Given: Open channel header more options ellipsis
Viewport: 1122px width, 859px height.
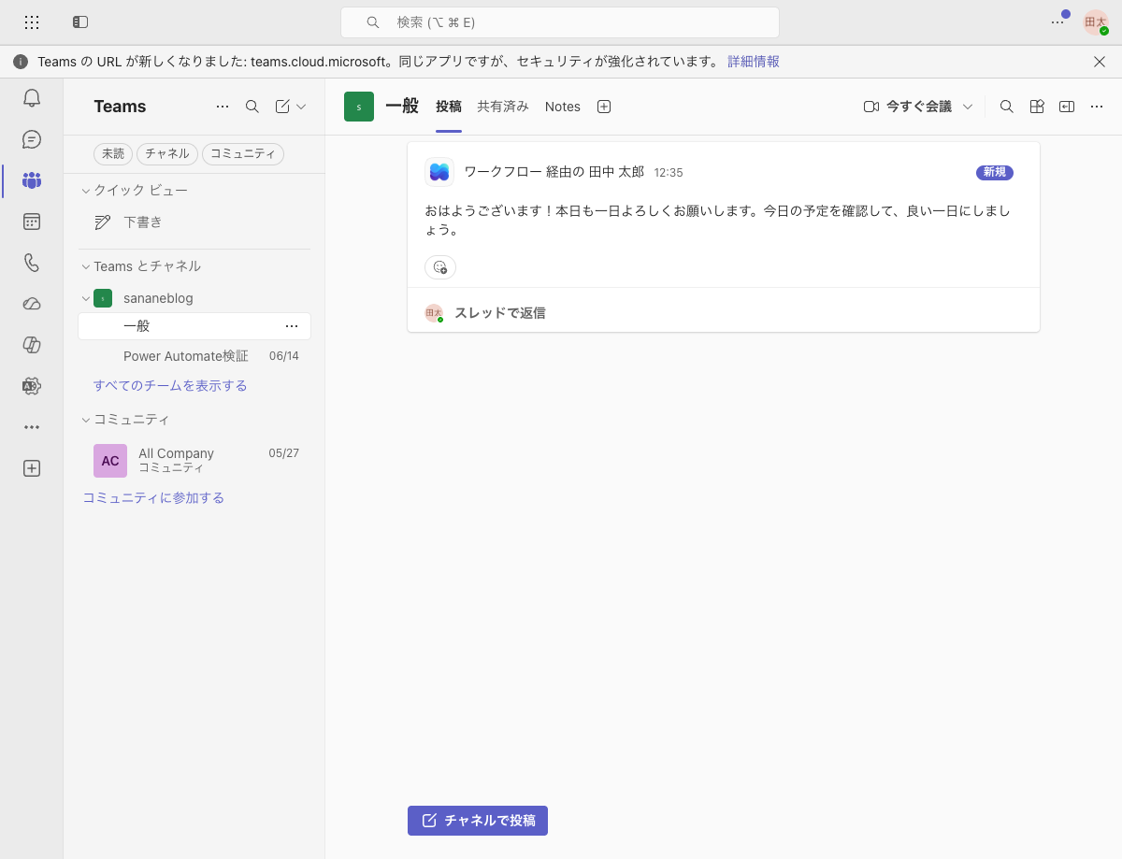Looking at the screenshot, I should [x=1097, y=107].
